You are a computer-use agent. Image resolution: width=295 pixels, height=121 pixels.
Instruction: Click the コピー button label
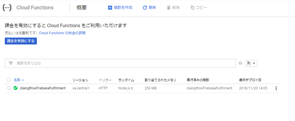[x=201, y=8]
